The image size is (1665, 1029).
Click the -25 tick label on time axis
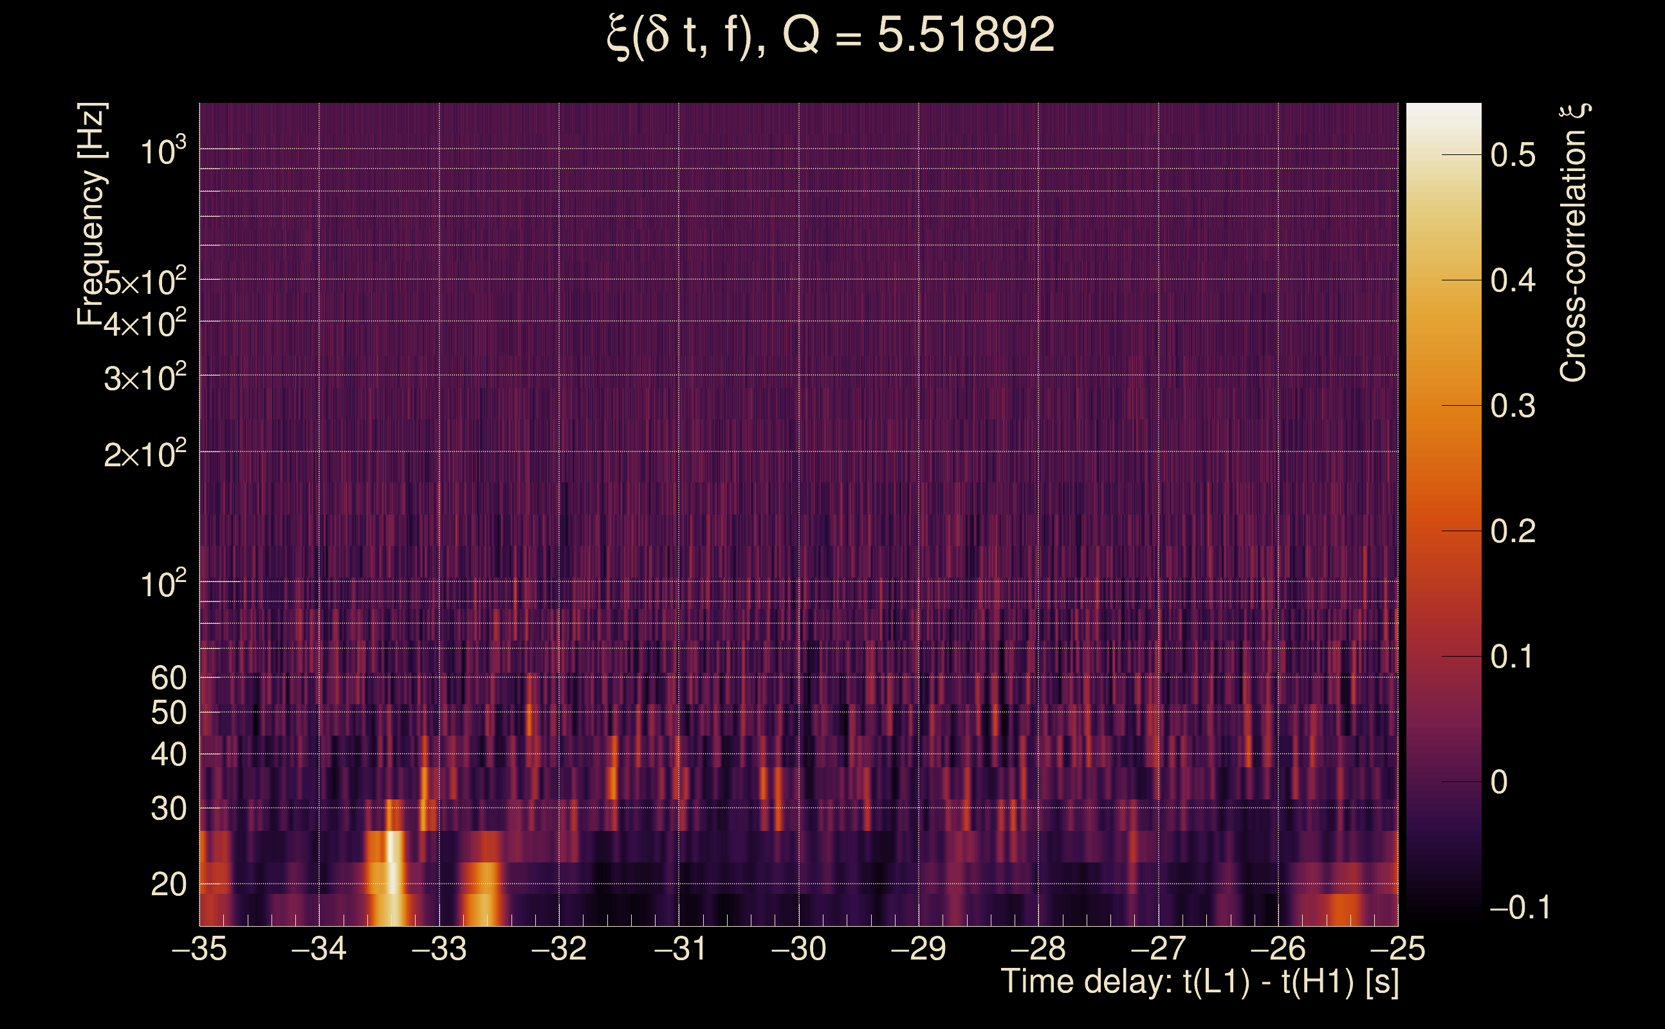[x=1397, y=949]
